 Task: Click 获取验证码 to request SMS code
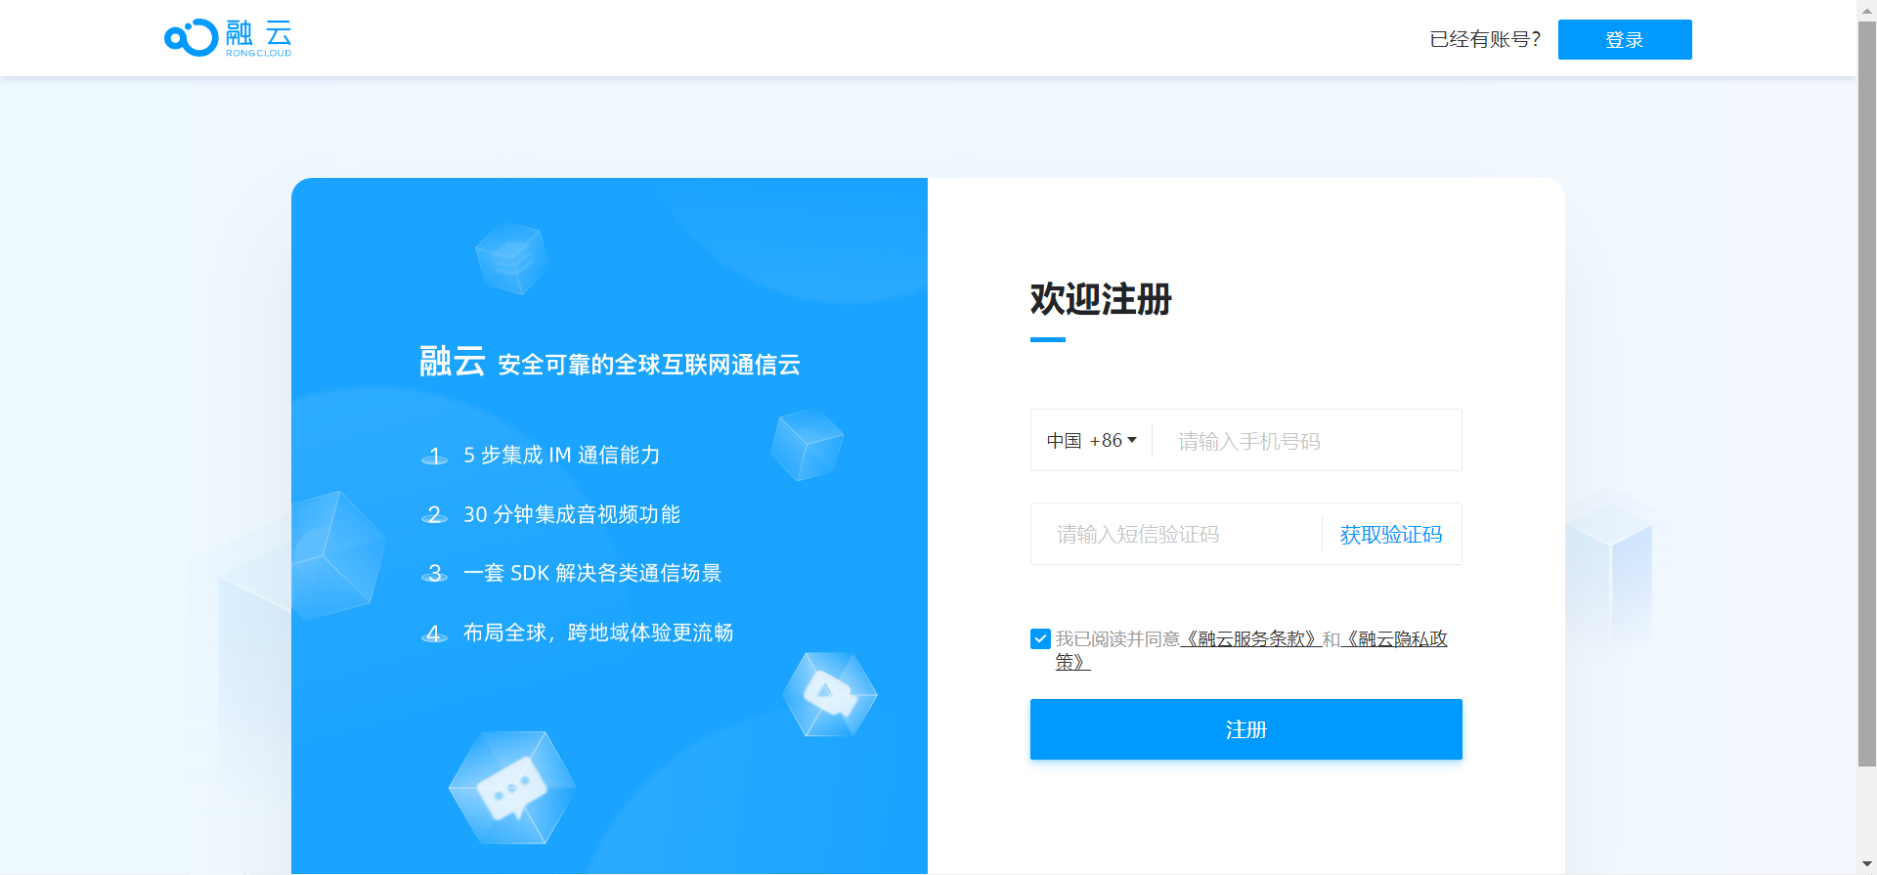[x=1390, y=535]
